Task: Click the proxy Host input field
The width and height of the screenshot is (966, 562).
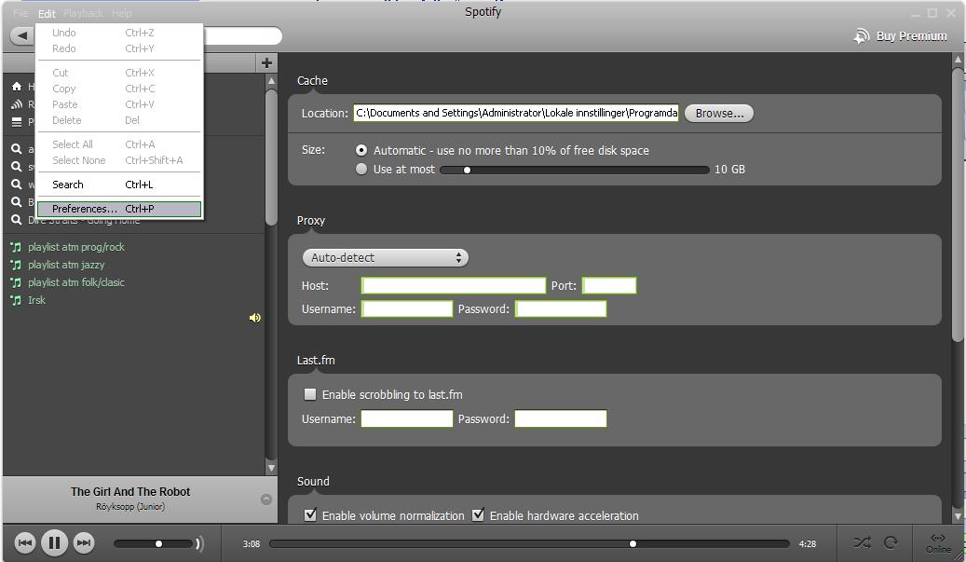Action: click(x=454, y=285)
